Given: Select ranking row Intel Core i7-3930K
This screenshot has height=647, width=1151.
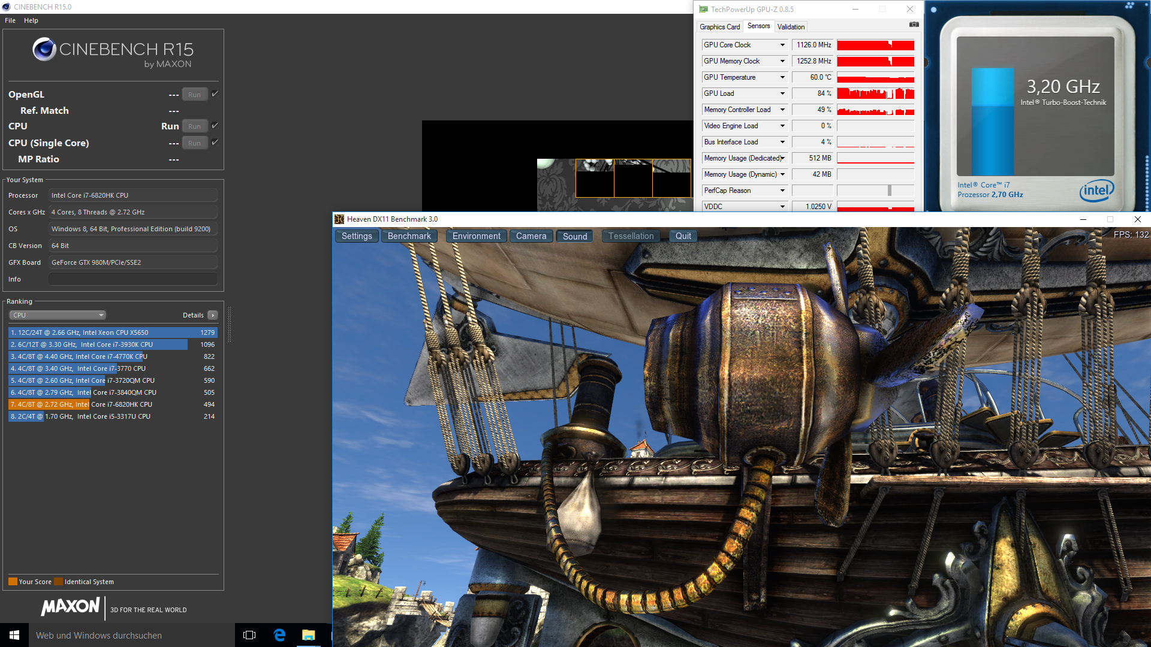Looking at the screenshot, I should (x=113, y=344).
